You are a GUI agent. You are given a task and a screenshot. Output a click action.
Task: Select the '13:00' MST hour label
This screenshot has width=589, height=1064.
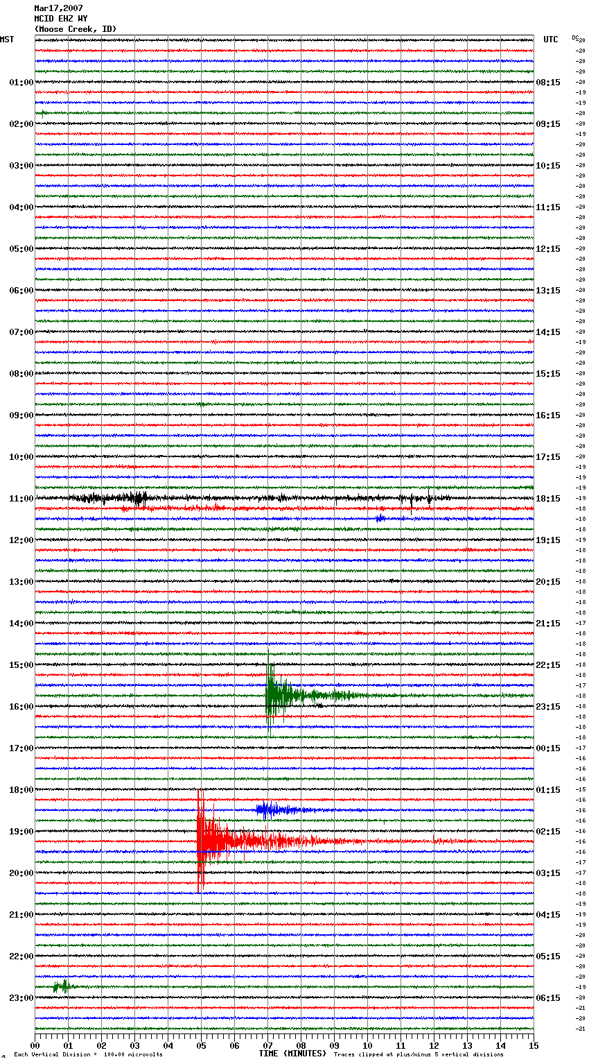(x=21, y=582)
